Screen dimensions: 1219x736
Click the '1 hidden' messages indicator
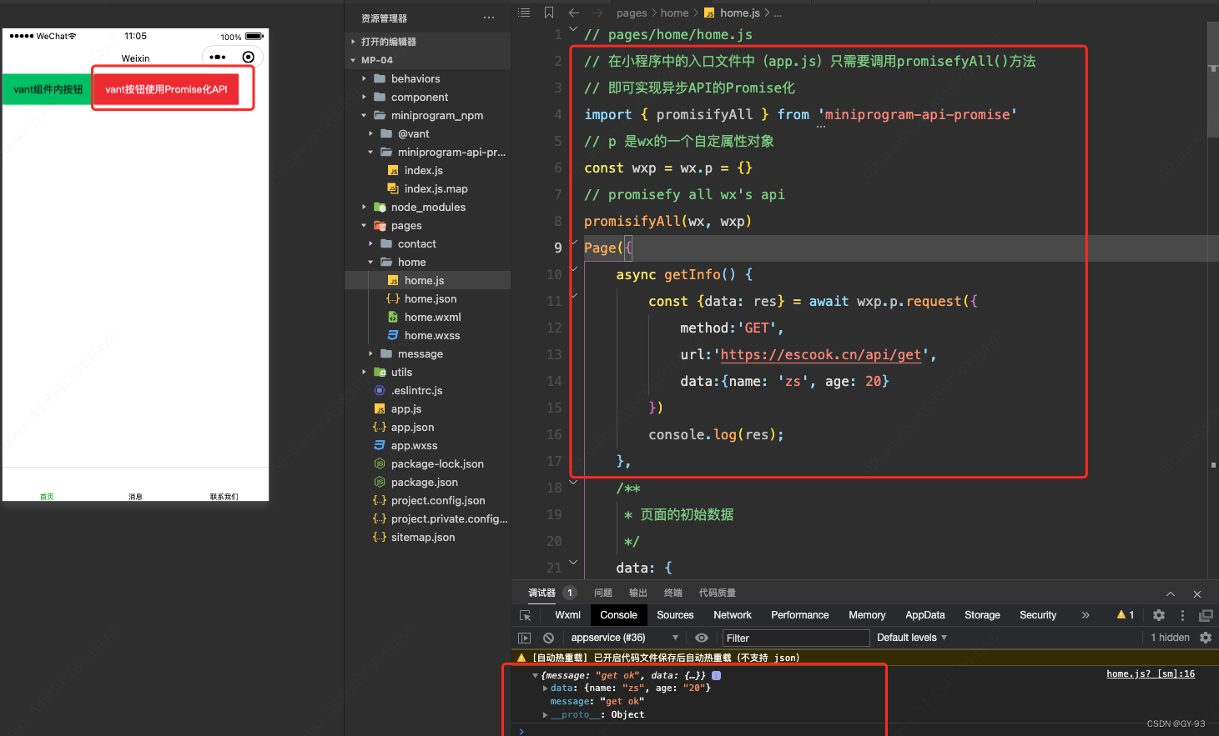[1170, 638]
